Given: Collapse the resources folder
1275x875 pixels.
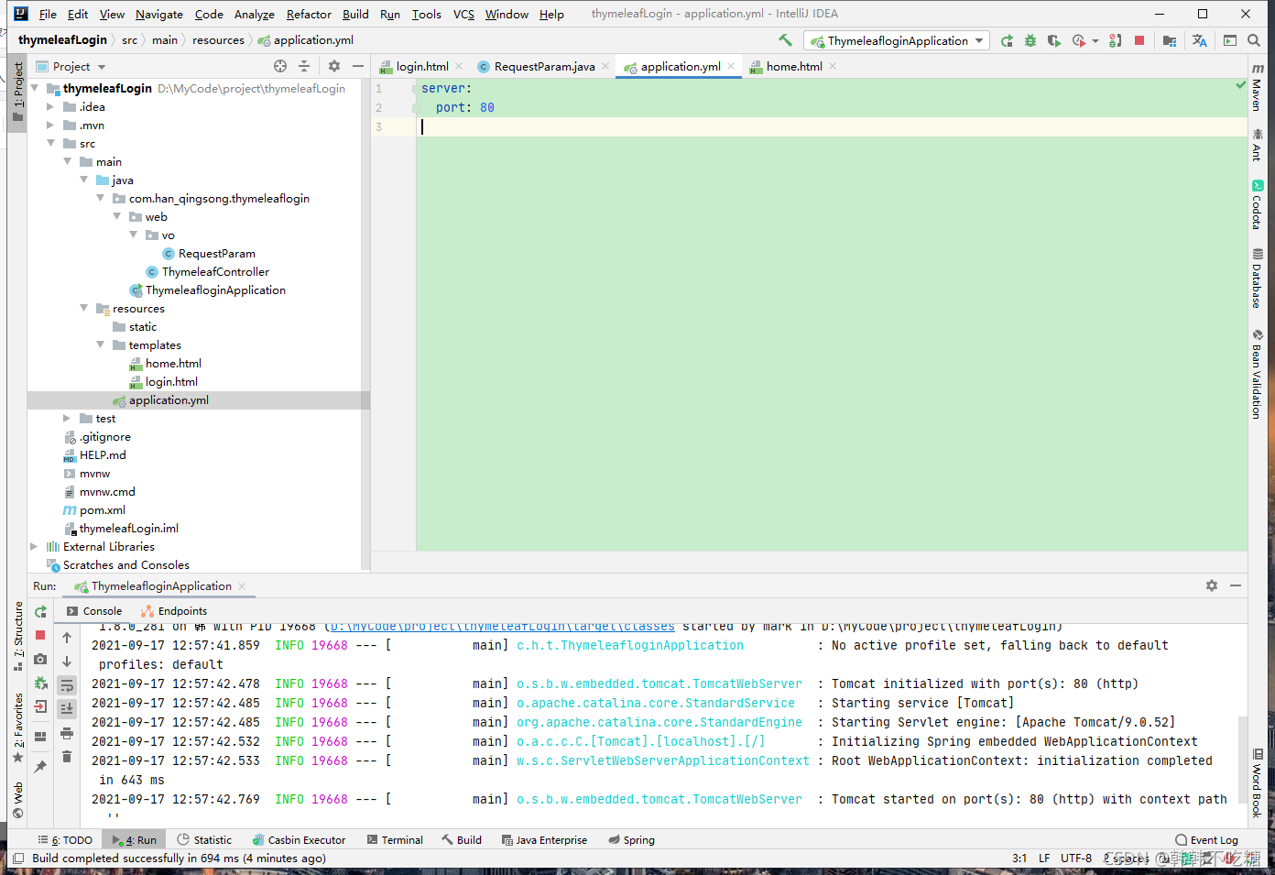Looking at the screenshot, I should coord(83,309).
